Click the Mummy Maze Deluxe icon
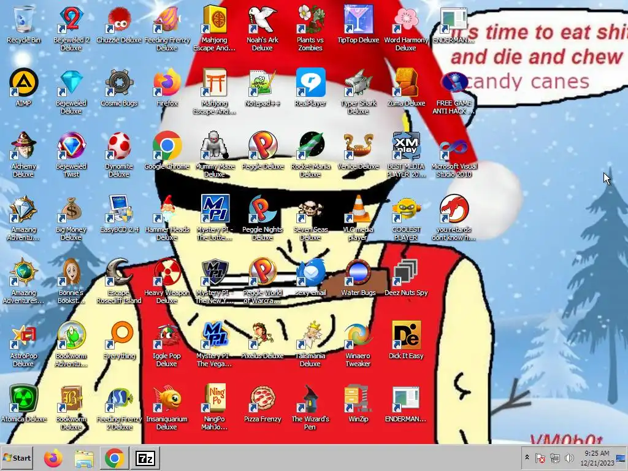 pyautogui.click(x=215, y=155)
